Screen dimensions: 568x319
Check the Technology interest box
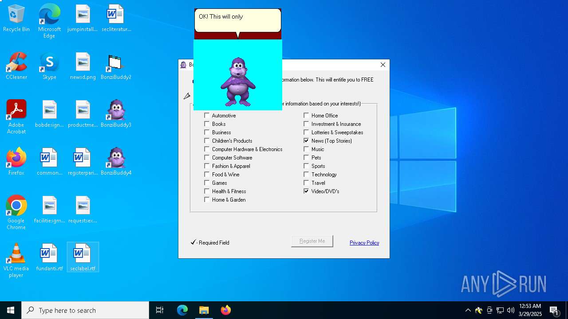tap(306, 175)
